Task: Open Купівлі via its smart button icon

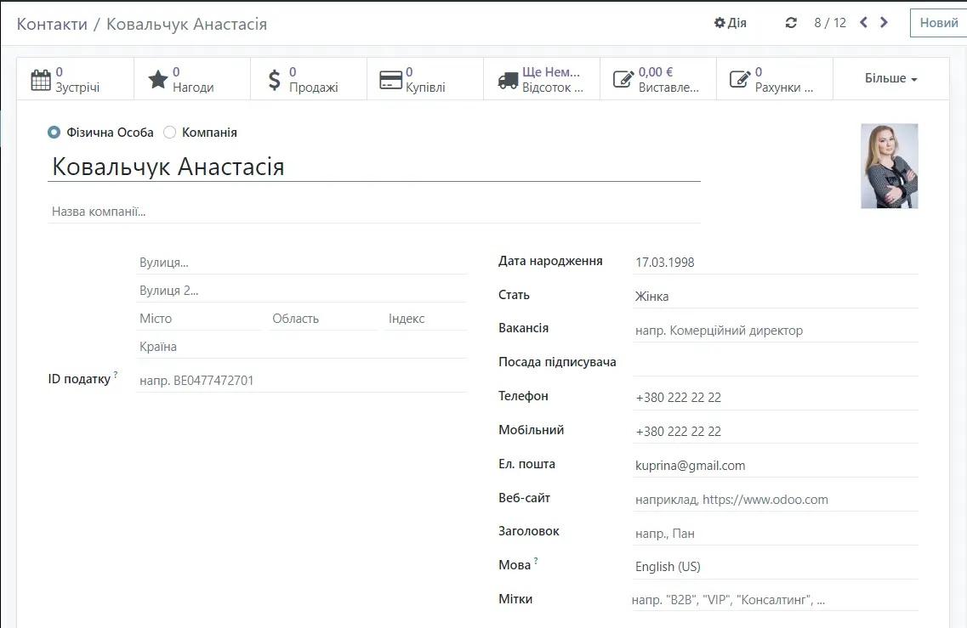Action: 392,77
